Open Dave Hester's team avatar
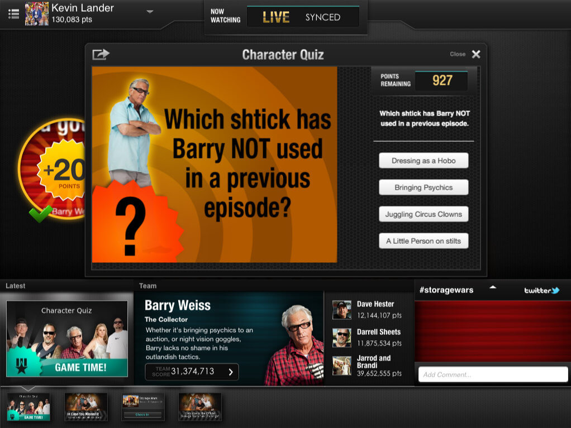The height and width of the screenshot is (428, 571). [342, 310]
